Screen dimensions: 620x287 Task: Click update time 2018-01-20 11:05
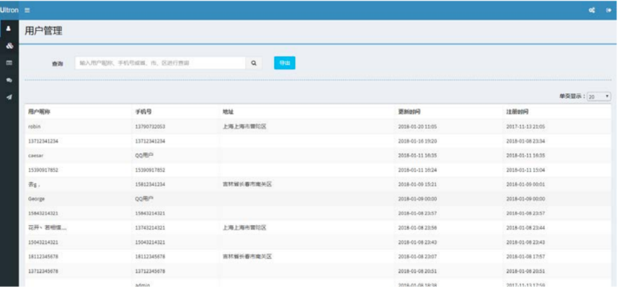click(417, 127)
